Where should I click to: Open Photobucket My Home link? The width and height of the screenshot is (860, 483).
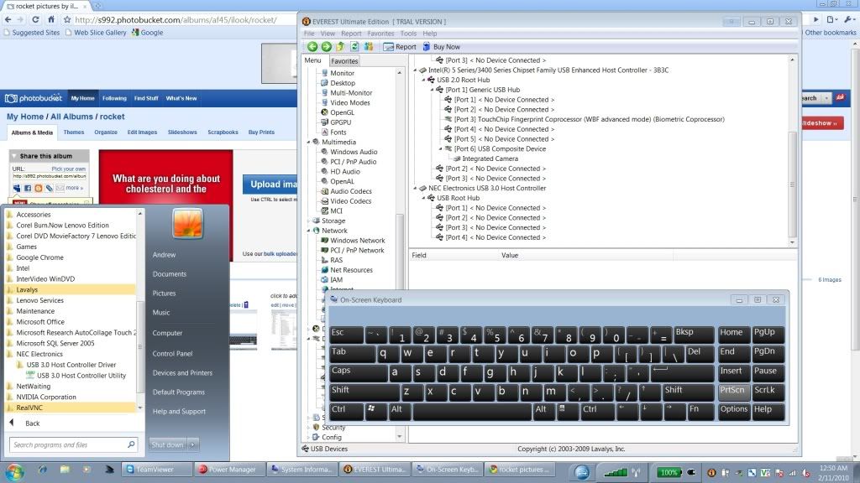(x=83, y=99)
